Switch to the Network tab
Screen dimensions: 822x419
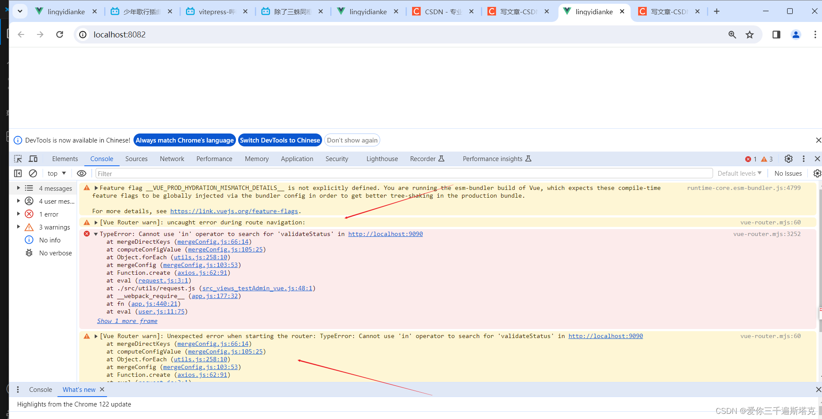tap(172, 159)
